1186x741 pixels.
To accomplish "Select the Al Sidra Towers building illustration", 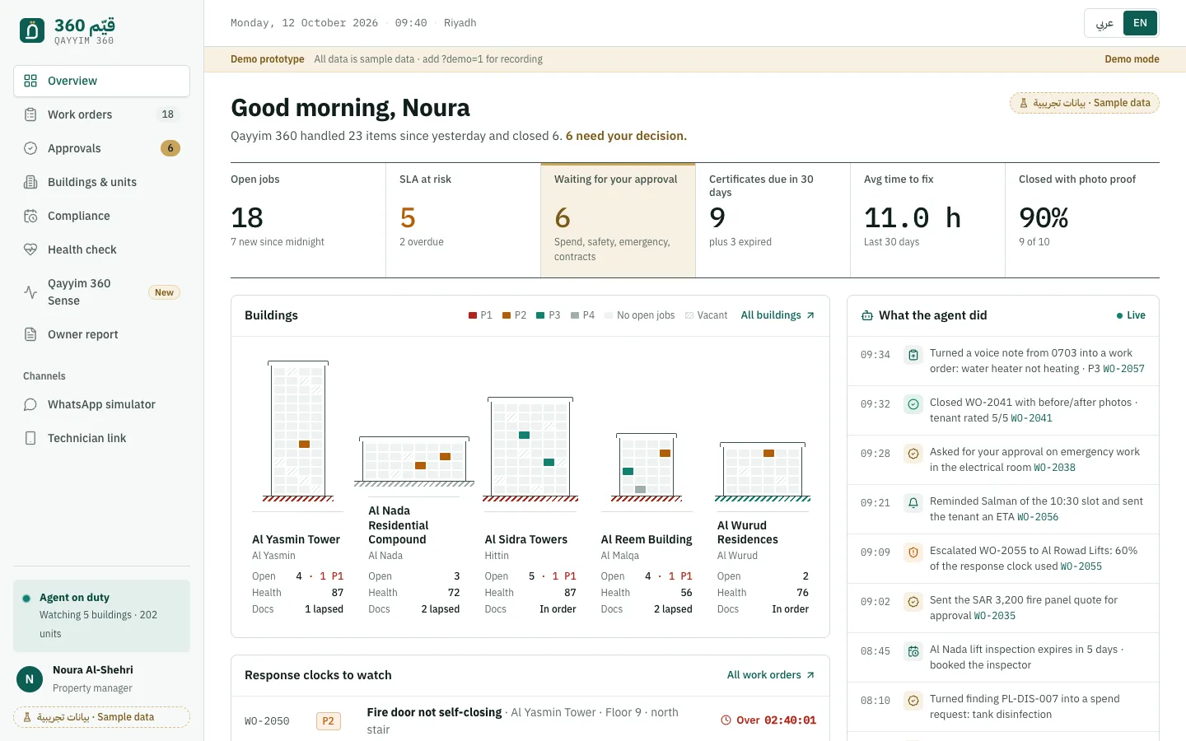I will pos(530,450).
